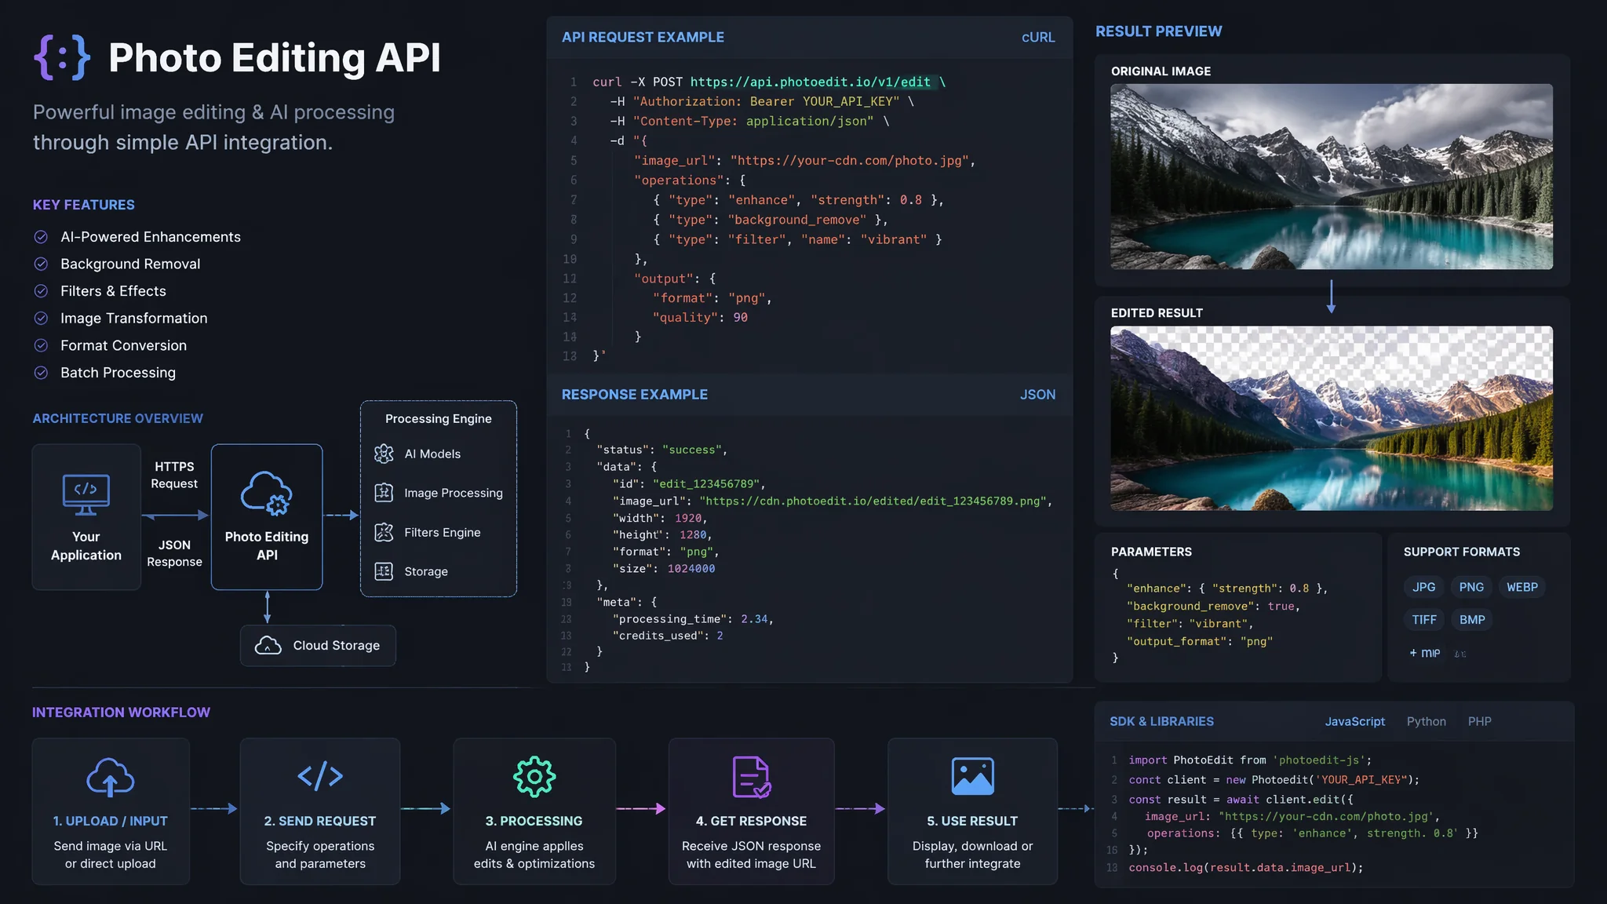The height and width of the screenshot is (904, 1607).
Task: Click the PARAMETERS heading
Action: tap(1151, 552)
